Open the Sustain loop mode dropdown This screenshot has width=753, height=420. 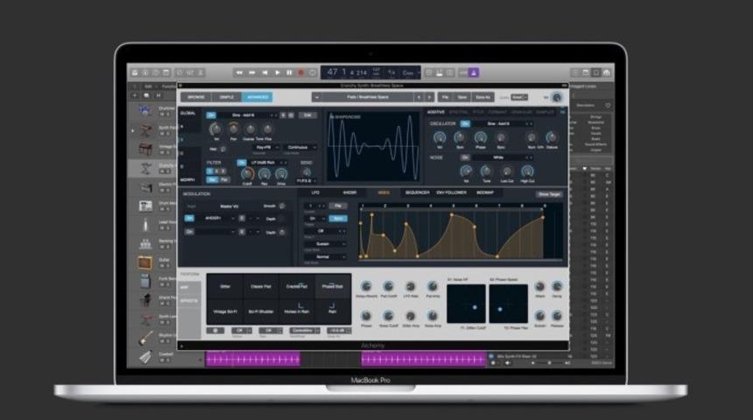pyautogui.click(x=324, y=244)
